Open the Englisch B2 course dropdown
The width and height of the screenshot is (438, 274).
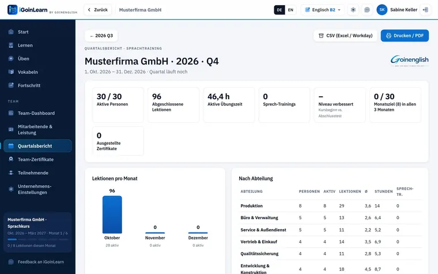pos(323,10)
